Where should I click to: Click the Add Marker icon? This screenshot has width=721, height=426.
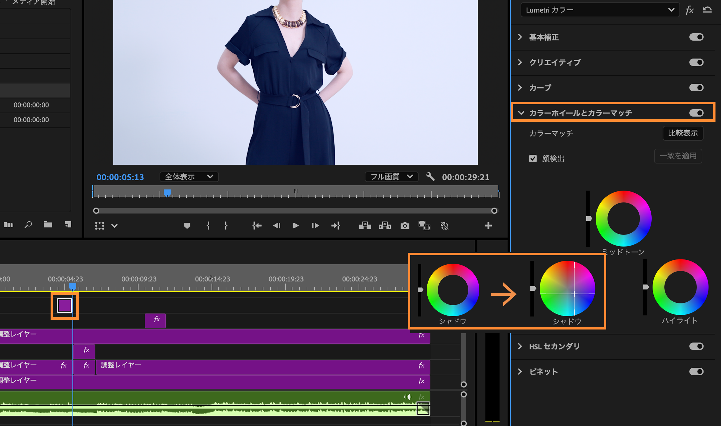(x=187, y=226)
